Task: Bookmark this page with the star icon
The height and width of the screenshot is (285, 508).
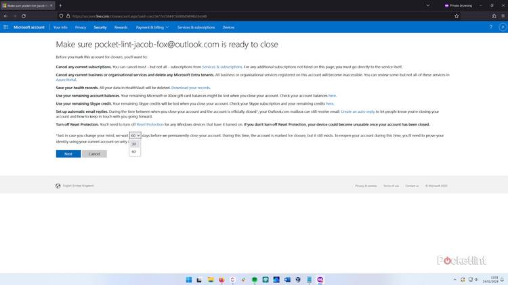Action: click(457, 16)
